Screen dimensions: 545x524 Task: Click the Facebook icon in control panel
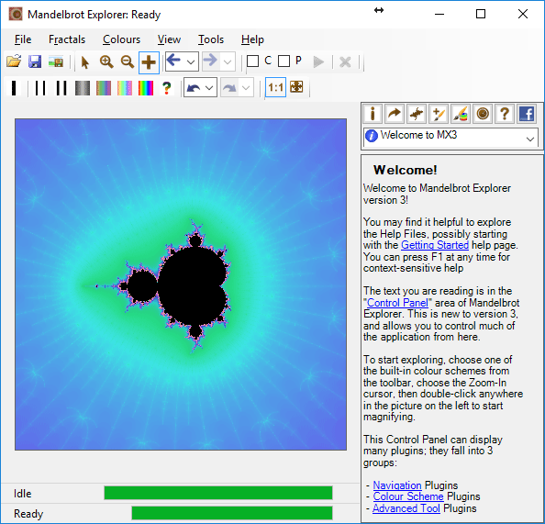click(x=527, y=114)
